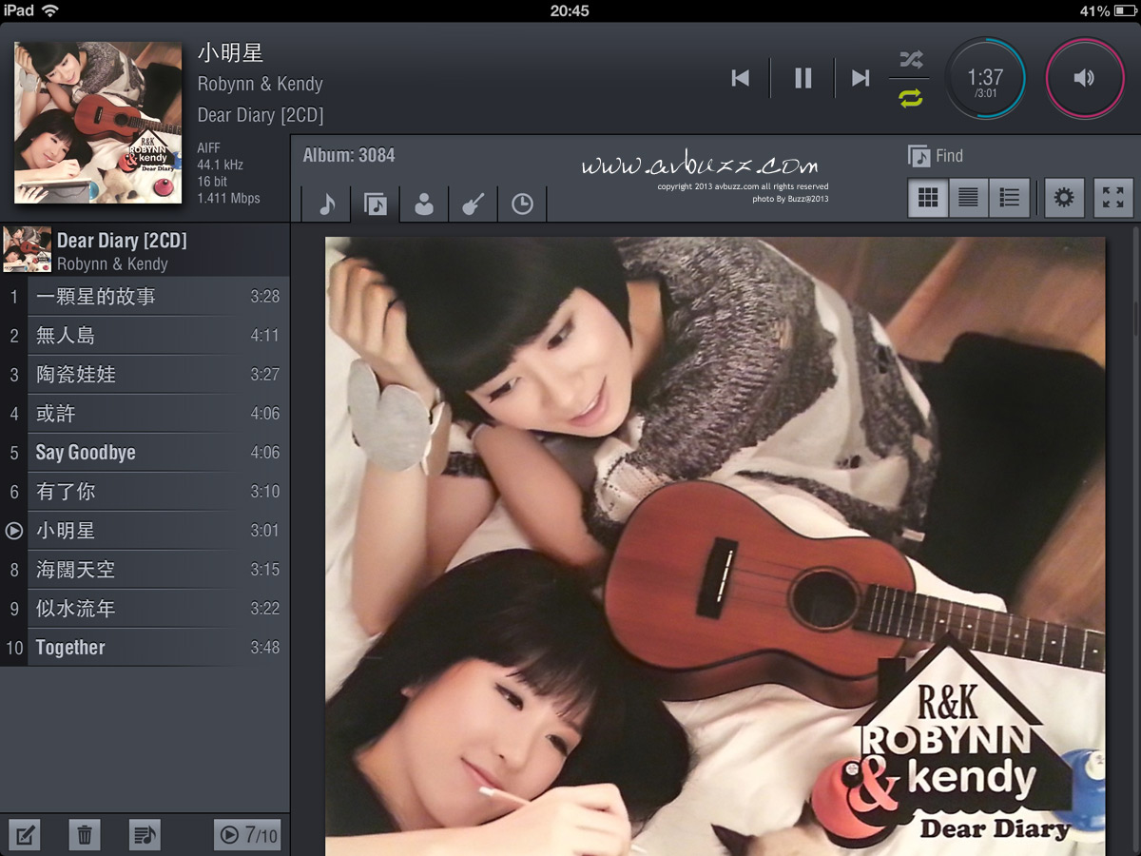Toggle the green repeat mode icon
The width and height of the screenshot is (1141, 856).
point(911,97)
